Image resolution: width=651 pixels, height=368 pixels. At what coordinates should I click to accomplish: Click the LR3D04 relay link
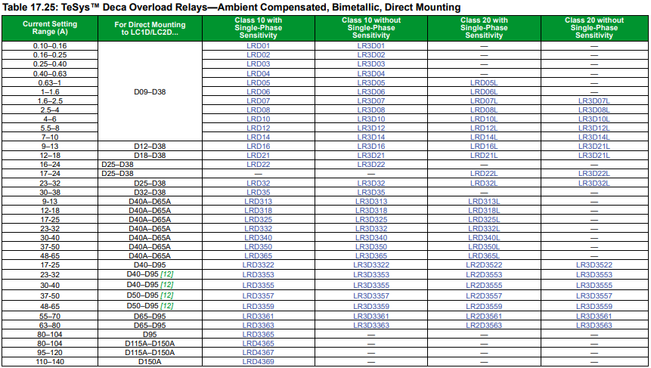(x=370, y=73)
